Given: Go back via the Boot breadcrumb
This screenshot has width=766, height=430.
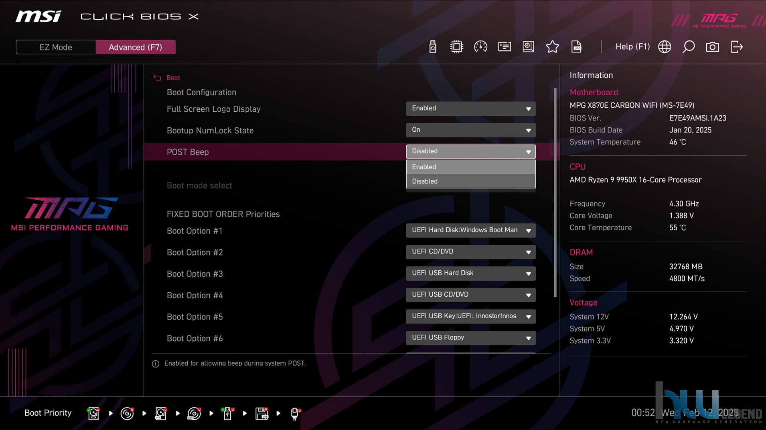Looking at the screenshot, I should coord(173,78).
